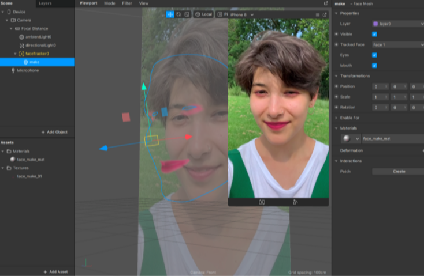
Task: Toggle the Eyes checkbox
Action: click(x=374, y=55)
